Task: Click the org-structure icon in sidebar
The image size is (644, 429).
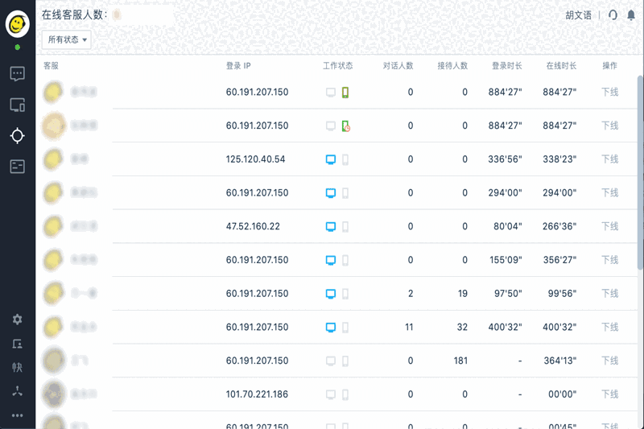Action: click(x=17, y=392)
